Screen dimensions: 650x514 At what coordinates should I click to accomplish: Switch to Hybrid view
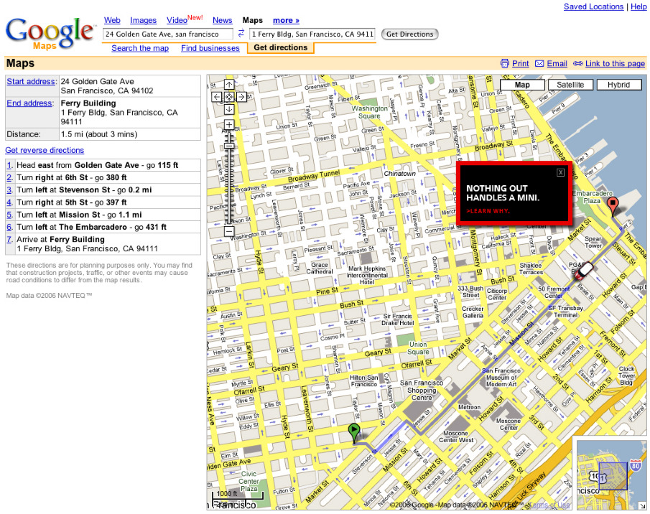click(619, 85)
